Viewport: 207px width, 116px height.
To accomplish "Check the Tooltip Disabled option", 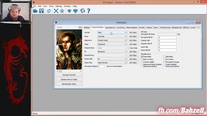I will (x=164, y=65).
